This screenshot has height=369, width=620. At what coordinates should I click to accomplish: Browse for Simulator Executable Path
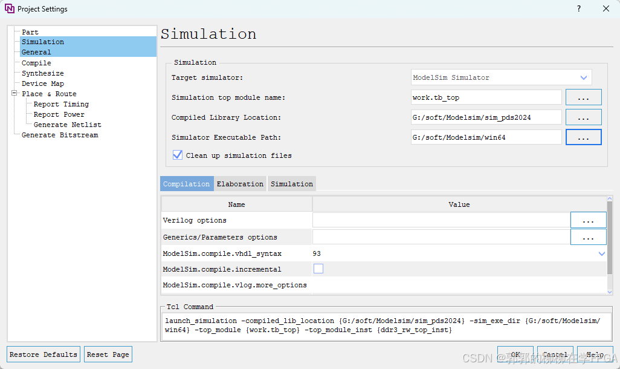click(x=583, y=137)
